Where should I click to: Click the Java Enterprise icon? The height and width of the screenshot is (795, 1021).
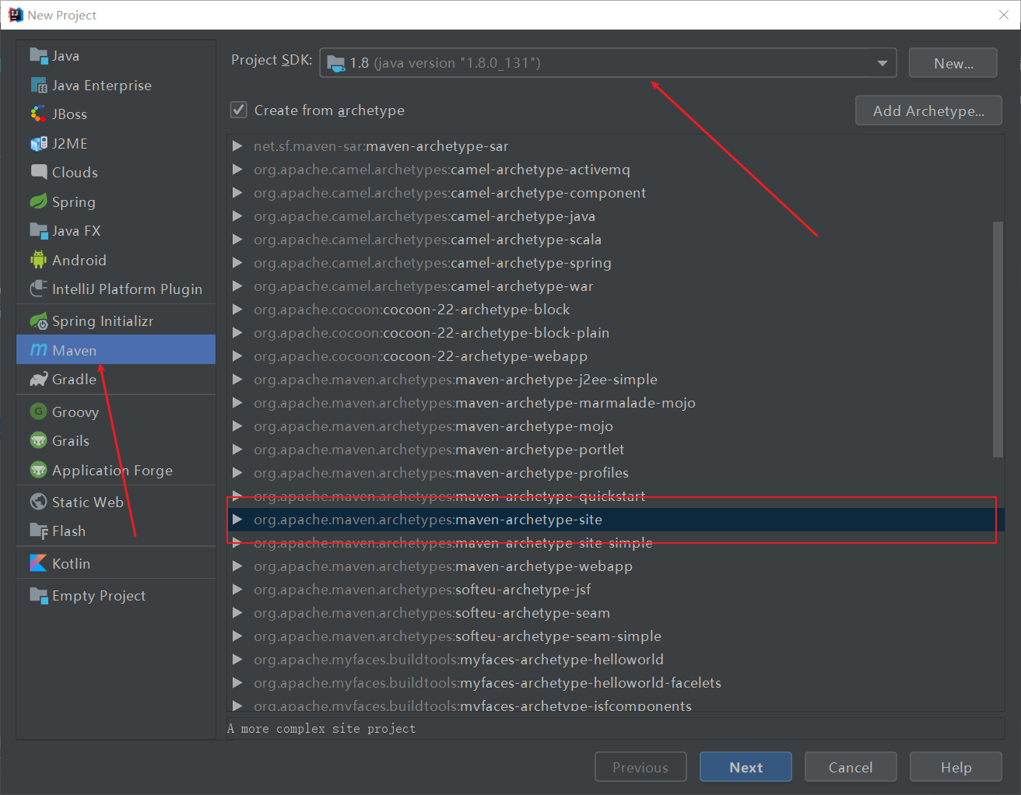pyautogui.click(x=38, y=85)
